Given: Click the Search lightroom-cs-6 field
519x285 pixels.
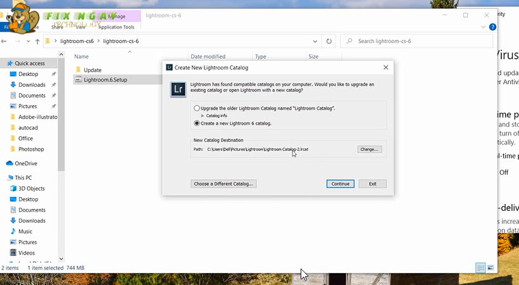Looking at the screenshot, I should 418,41.
